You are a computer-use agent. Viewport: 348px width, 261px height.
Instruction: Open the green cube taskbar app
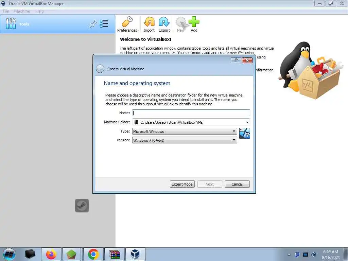pyautogui.click(x=71, y=254)
